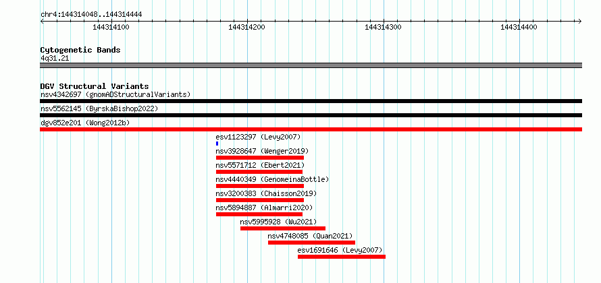Click ruler position 144314100
Viewport: 601px width, 283px height.
pyautogui.click(x=111, y=27)
